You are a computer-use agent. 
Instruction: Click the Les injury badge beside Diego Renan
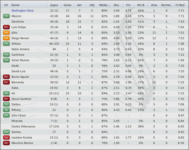[x=6, y=38]
